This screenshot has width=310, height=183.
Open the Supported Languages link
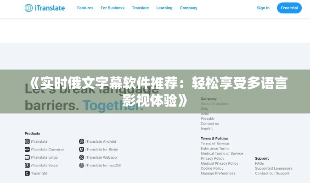point(273,168)
